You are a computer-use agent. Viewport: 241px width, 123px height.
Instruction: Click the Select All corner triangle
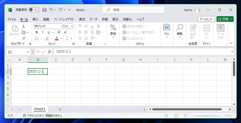tap(9, 60)
